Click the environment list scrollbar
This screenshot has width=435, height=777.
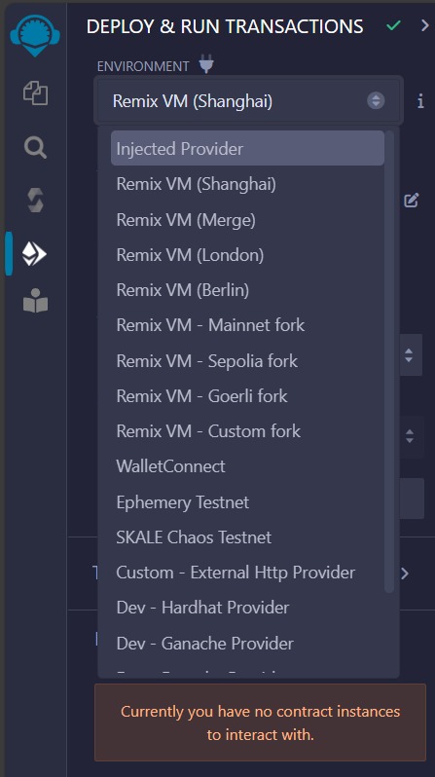[389, 360]
